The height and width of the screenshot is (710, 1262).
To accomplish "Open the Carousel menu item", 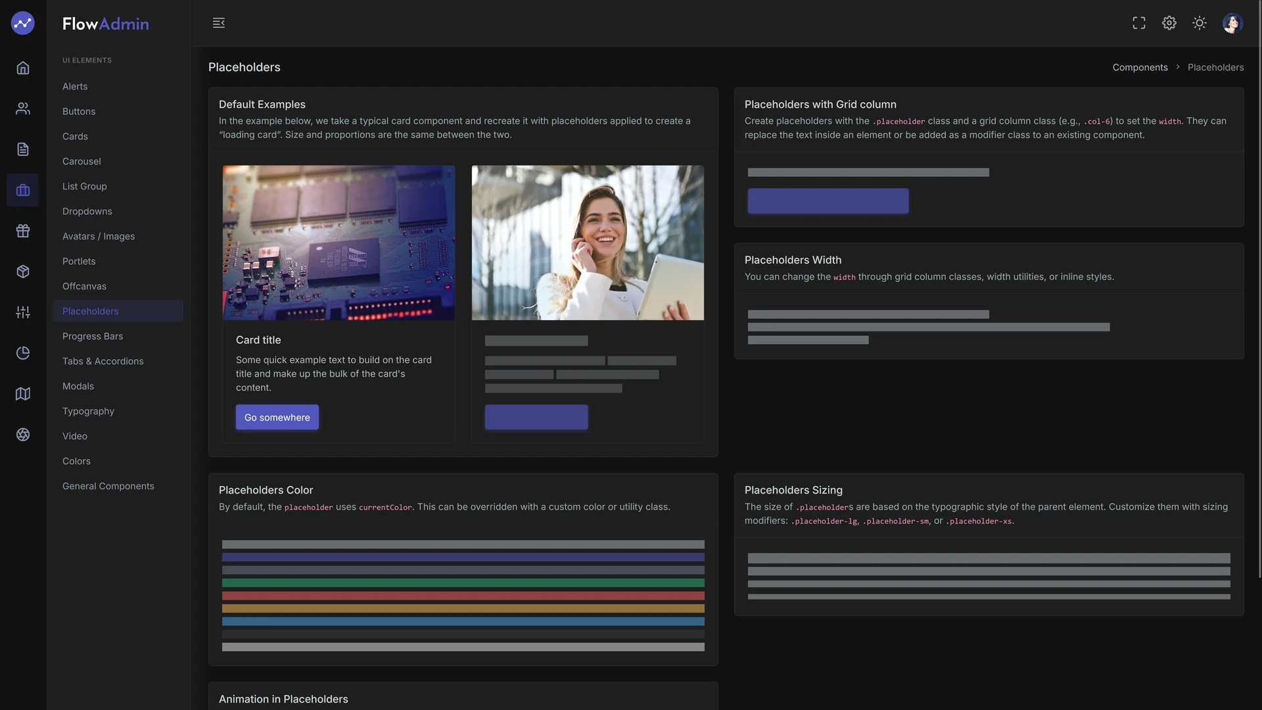I will pos(82,161).
